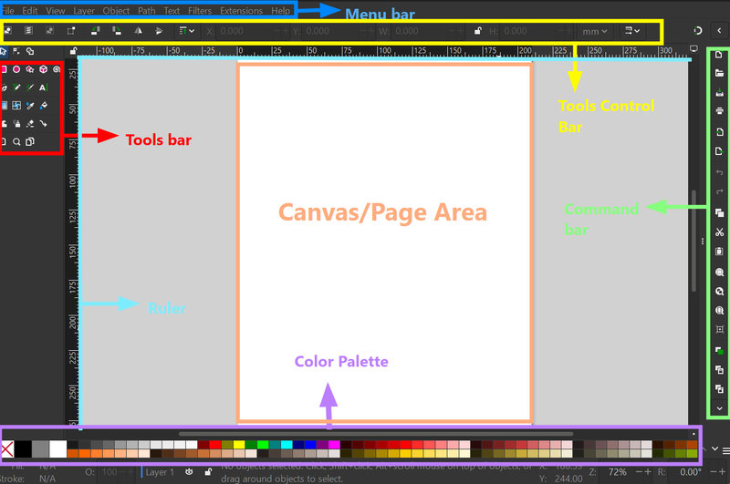Open the Layer menu
The width and height of the screenshot is (730, 484).
84,10
